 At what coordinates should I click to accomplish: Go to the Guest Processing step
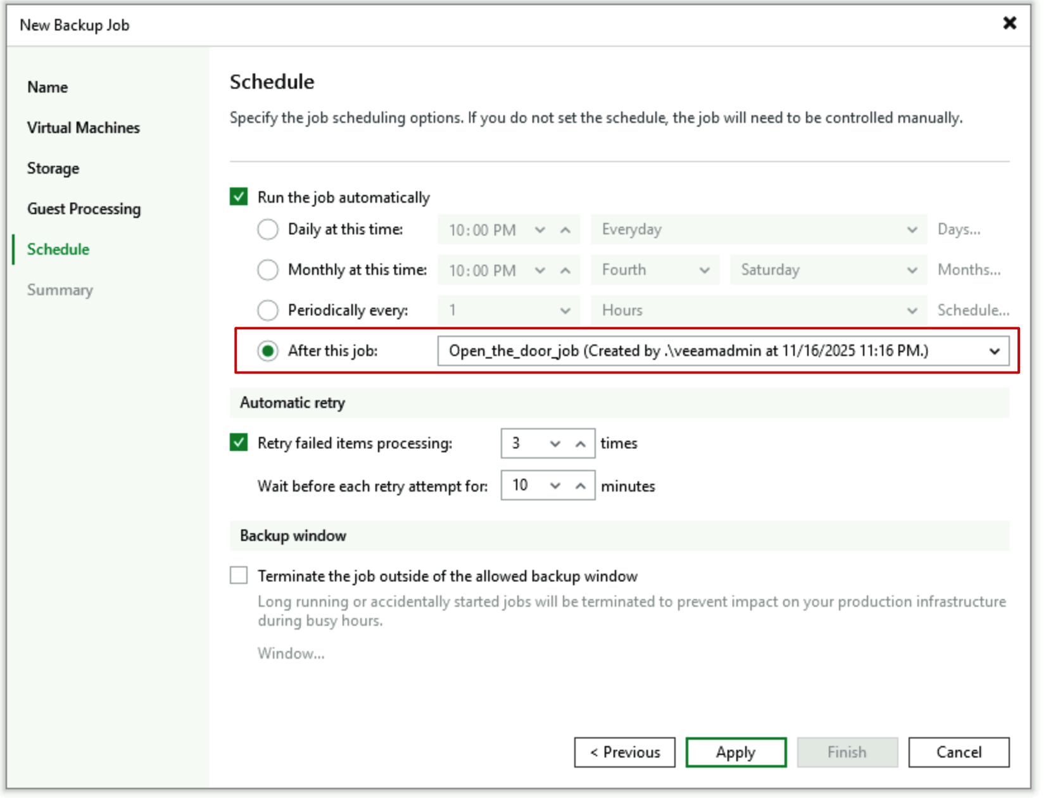pos(84,209)
